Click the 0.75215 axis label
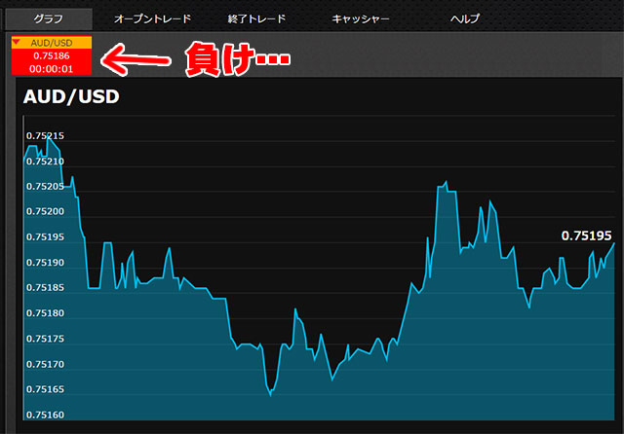This screenshot has height=434, width=624. click(x=45, y=136)
